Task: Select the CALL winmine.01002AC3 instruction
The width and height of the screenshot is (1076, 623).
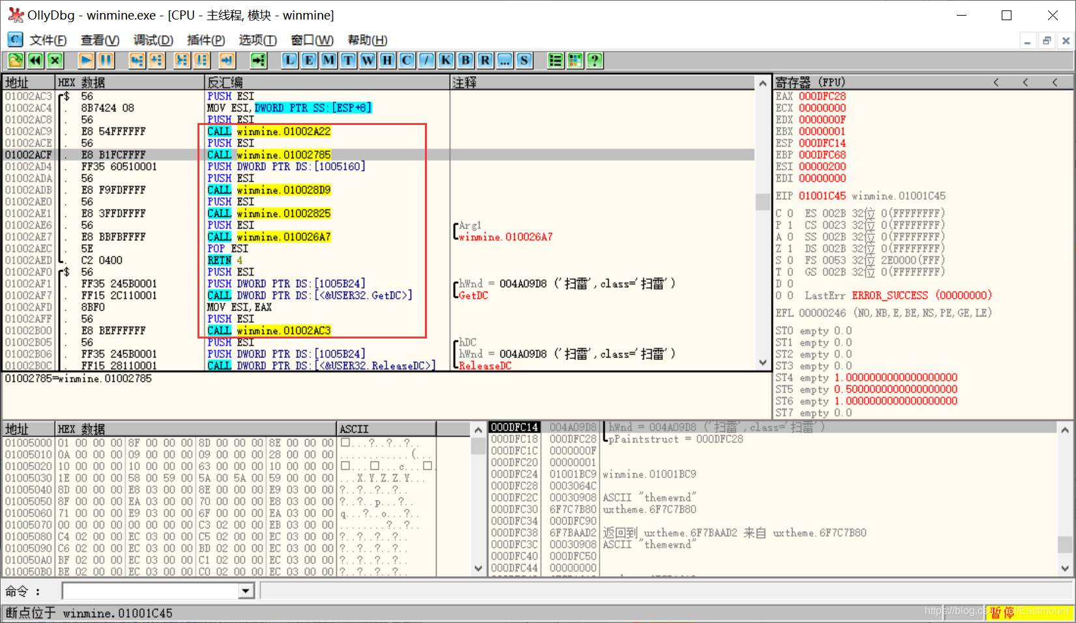Action: [269, 331]
